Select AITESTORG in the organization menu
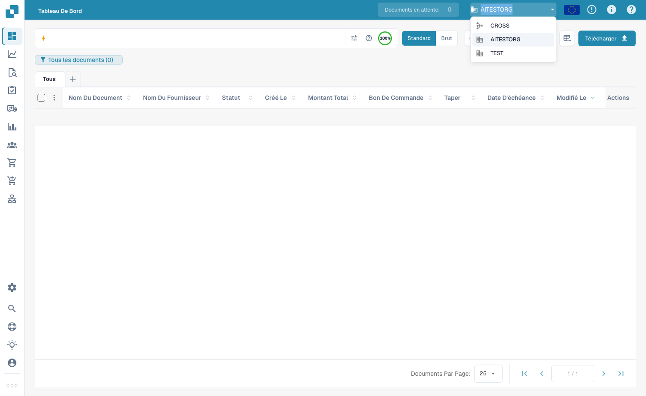Image resolution: width=646 pixels, height=396 pixels. 513,40
